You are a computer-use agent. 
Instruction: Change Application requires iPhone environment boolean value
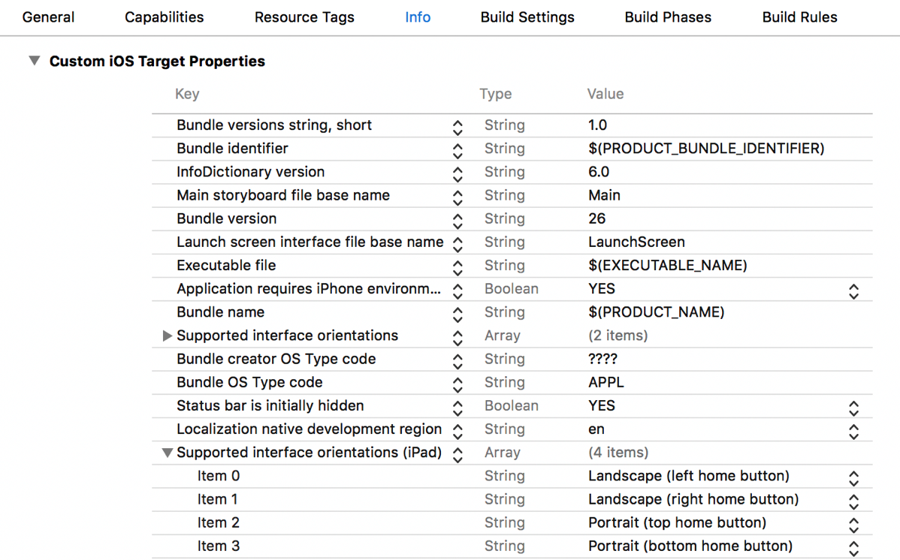click(853, 291)
